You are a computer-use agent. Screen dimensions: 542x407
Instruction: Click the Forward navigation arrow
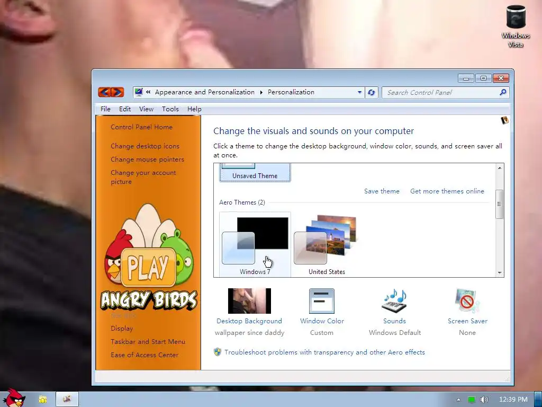[x=118, y=92]
